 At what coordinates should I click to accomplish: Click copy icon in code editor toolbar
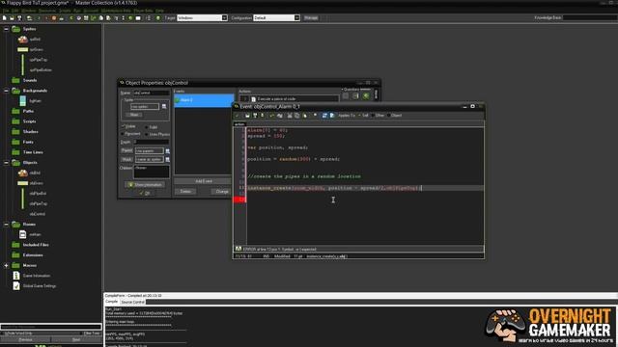point(297,116)
